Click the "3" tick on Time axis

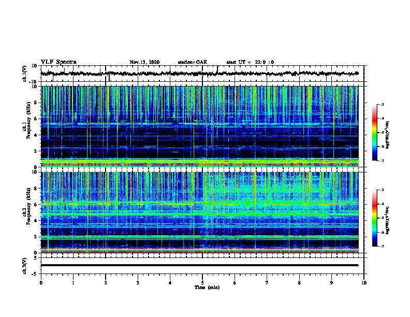click(138, 283)
